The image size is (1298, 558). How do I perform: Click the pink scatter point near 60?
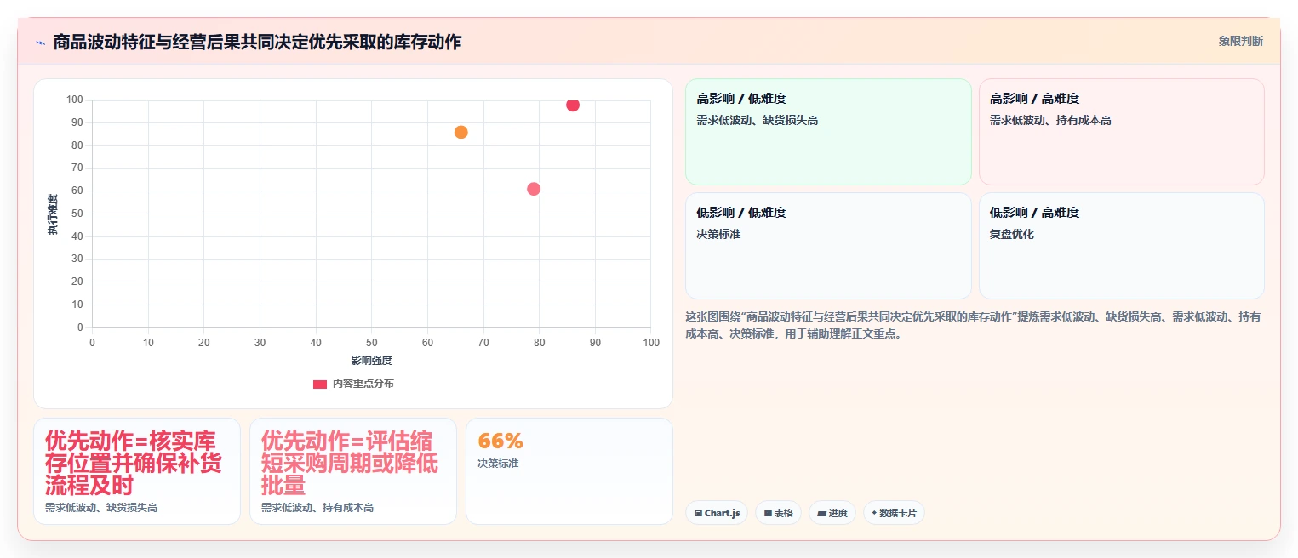tap(534, 189)
